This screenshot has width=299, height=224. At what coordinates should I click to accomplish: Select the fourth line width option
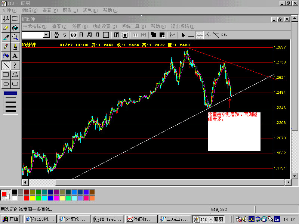(x=10, y=107)
